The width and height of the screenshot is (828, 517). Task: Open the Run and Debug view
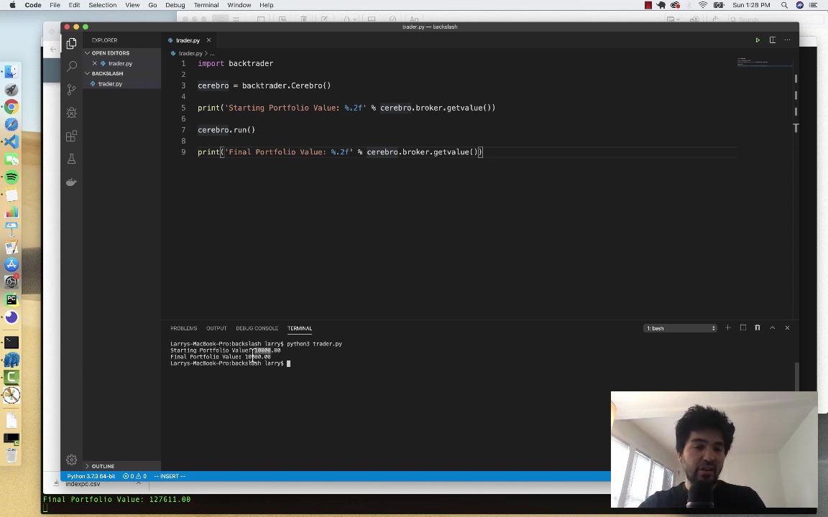pyautogui.click(x=71, y=111)
